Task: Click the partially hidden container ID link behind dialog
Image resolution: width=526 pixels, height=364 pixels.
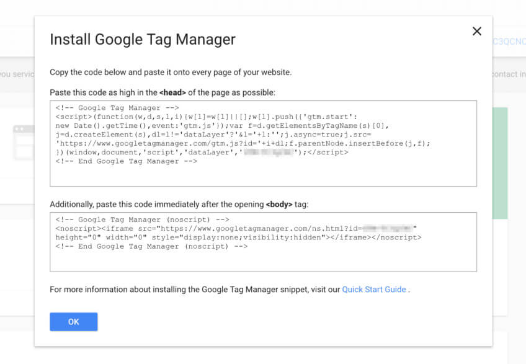Action: (509, 42)
